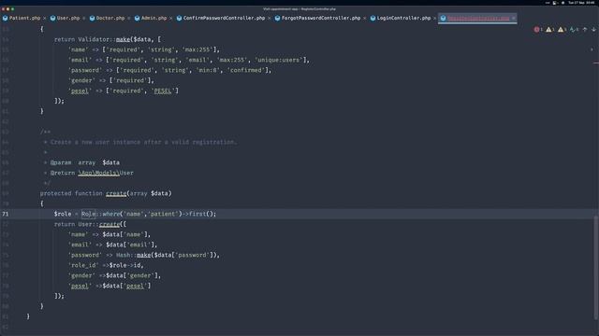The height and width of the screenshot is (336, 599).
Task: Click the PHP file icon on Patient.php tab
Action: click(5, 18)
